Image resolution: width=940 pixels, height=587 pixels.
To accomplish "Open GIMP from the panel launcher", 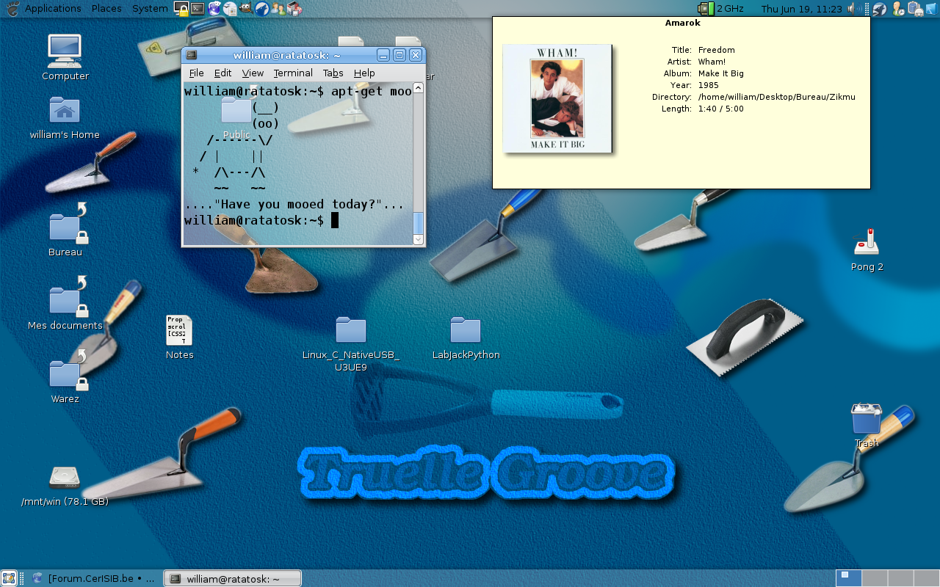I will click(x=246, y=9).
